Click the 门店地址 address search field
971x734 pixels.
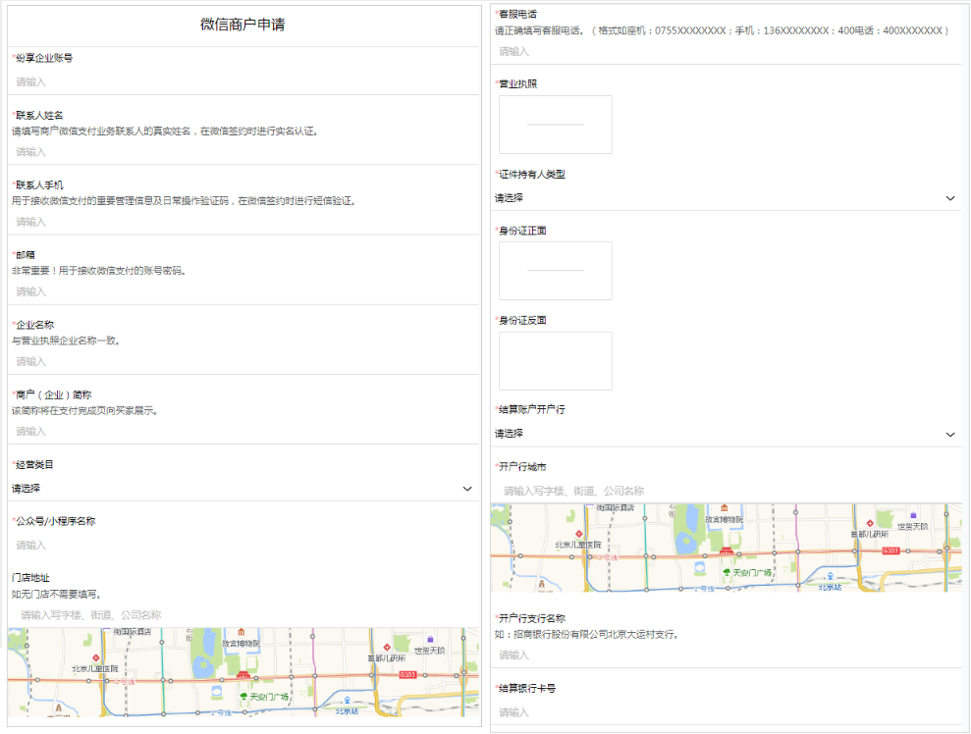[243, 615]
